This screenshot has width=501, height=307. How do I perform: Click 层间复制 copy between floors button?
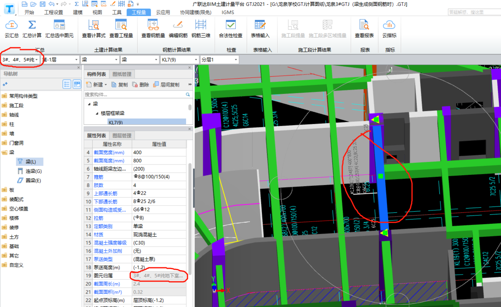tap(166, 84)
